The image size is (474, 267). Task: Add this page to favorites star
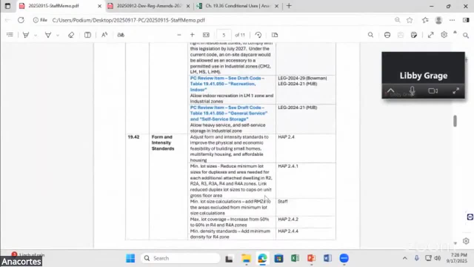coord(410,20)
